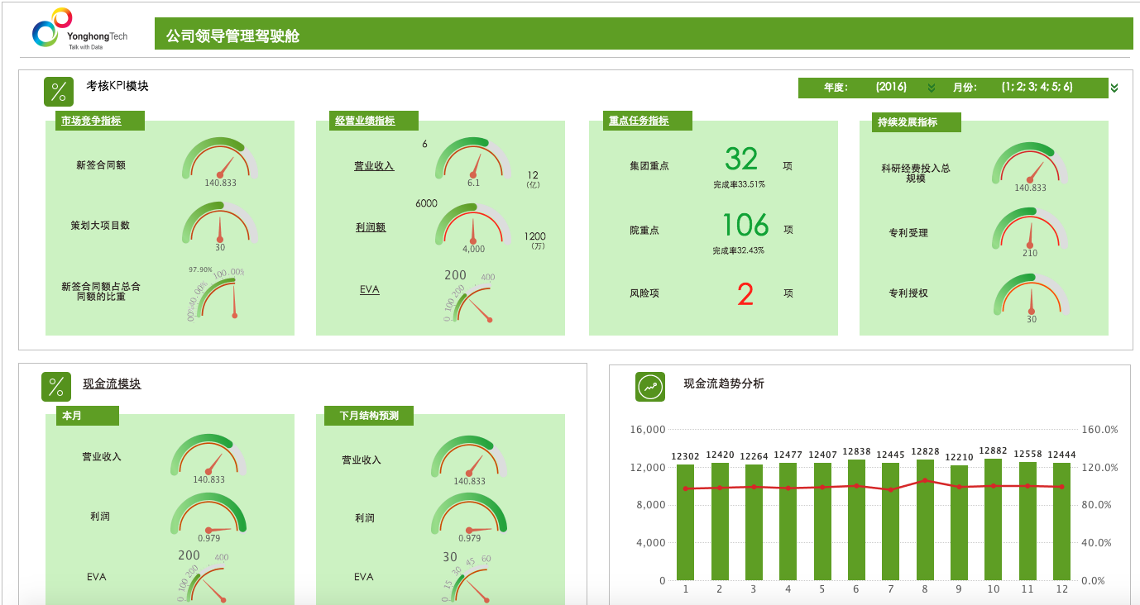This screenshot has height=605, width=1140.
Task: Open the 月份 dropdown arrow
Action: pyautogui.click(x=1114, y=88)
